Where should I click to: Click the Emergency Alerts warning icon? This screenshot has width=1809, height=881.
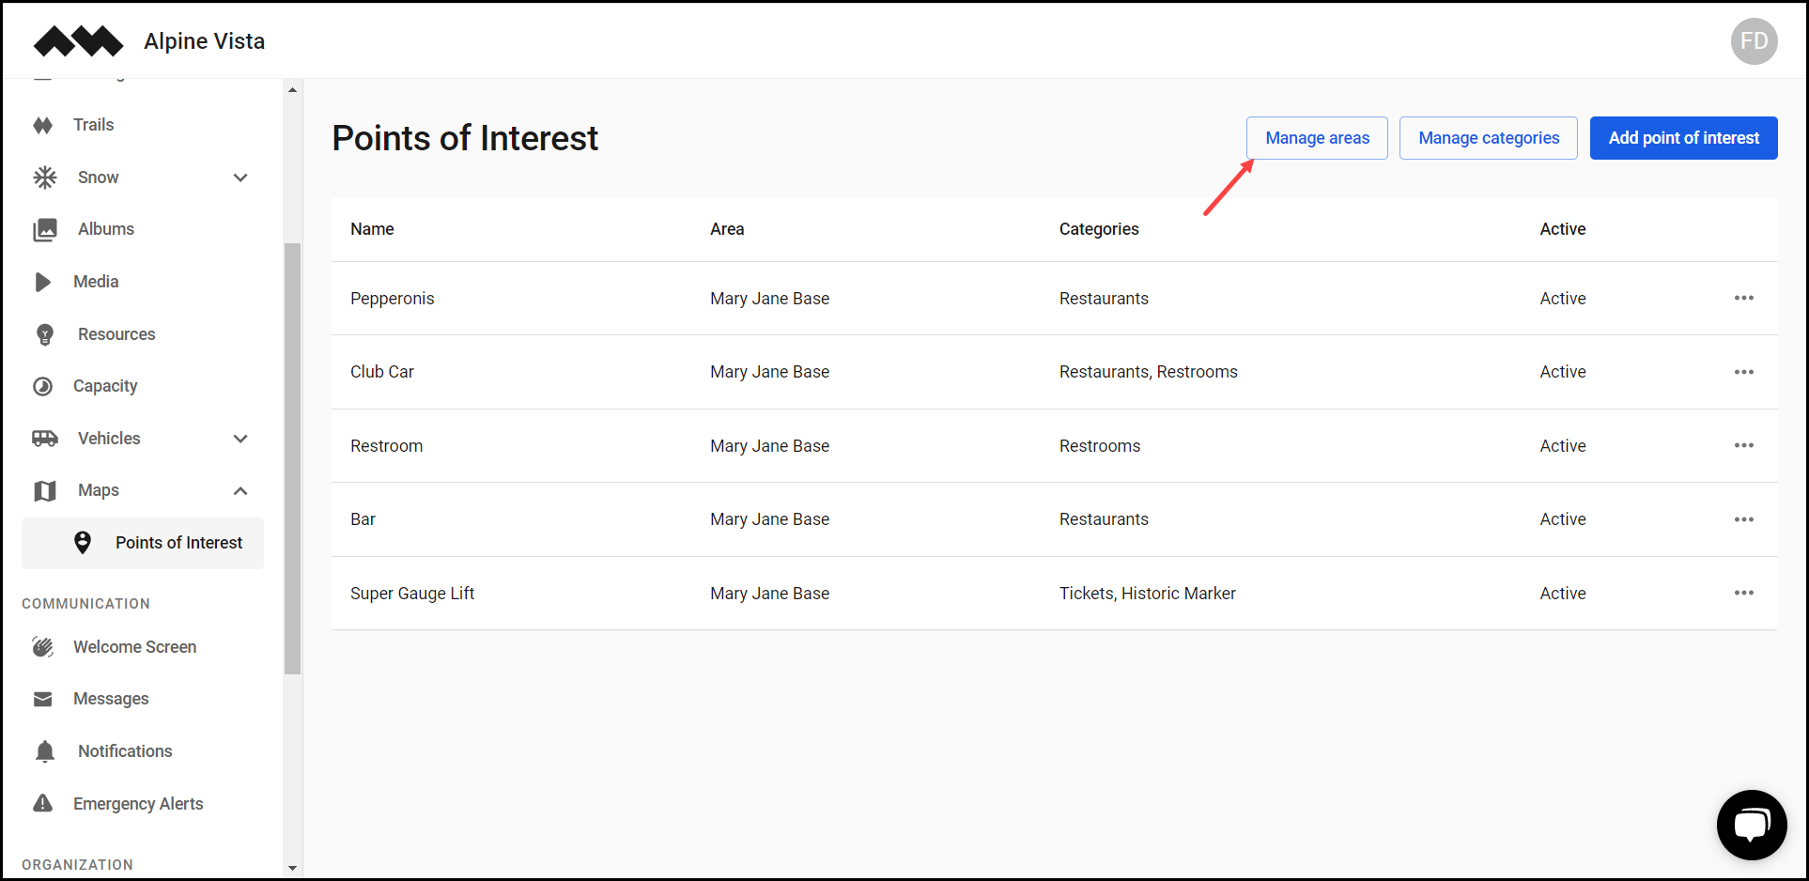[x=43, y=803]
